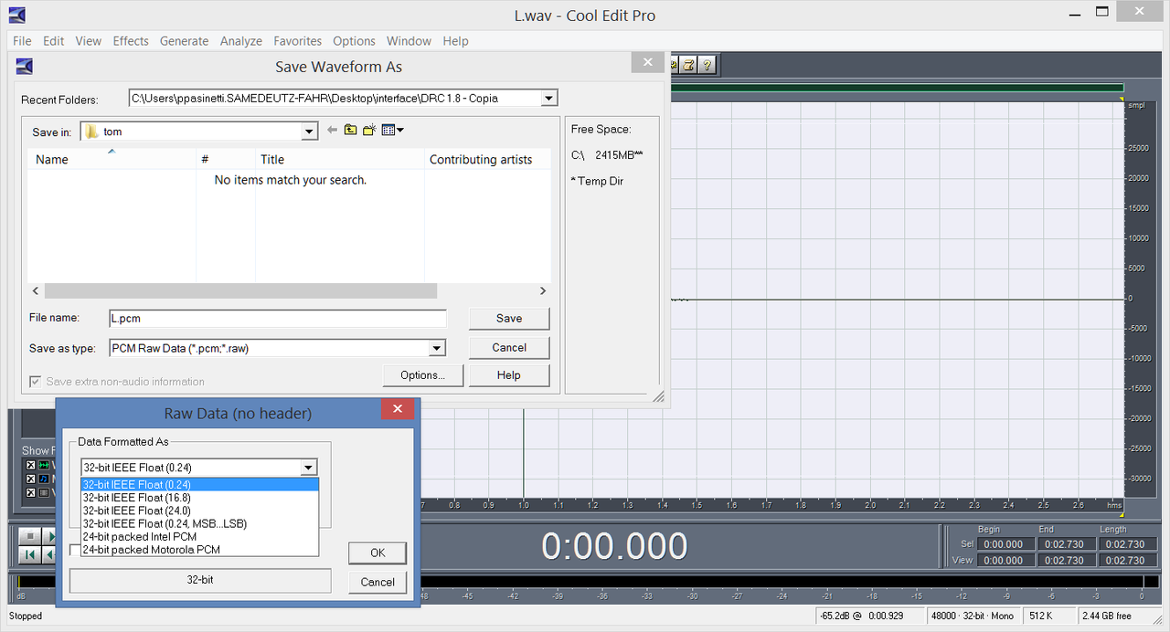Close the Raw Data (no header) dialog

[x=398, y=409]
